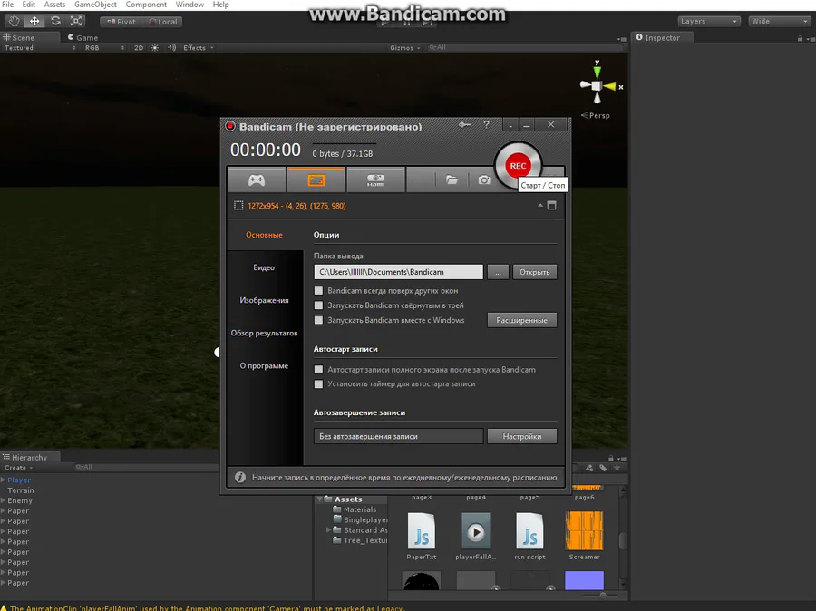
Task: Click the Inspector lock icon
Action: point(800,38)
